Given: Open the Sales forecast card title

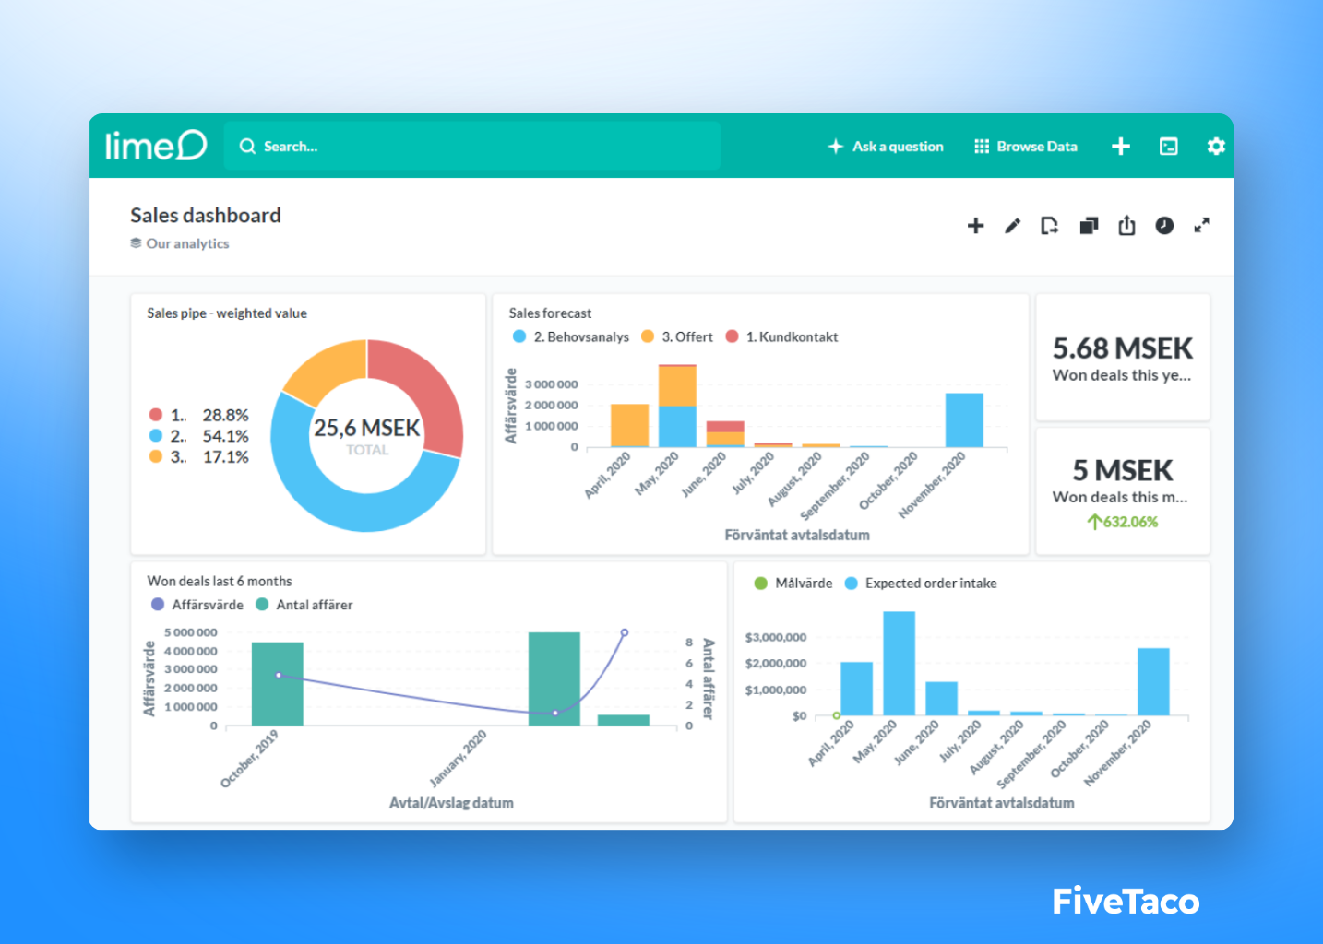Looking at the screenshot, I should pyautogui.click(x=550, y=313).
